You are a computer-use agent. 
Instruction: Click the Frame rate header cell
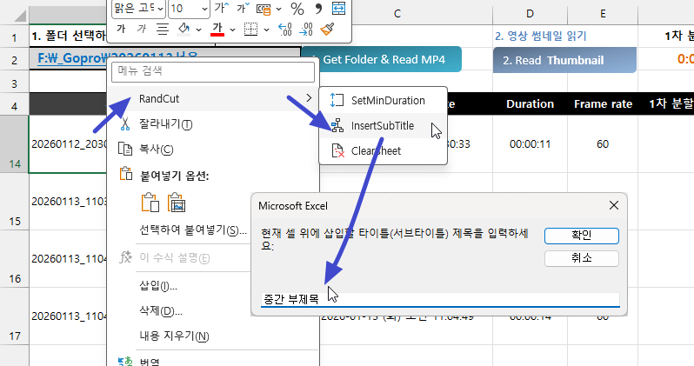[603, 104]
